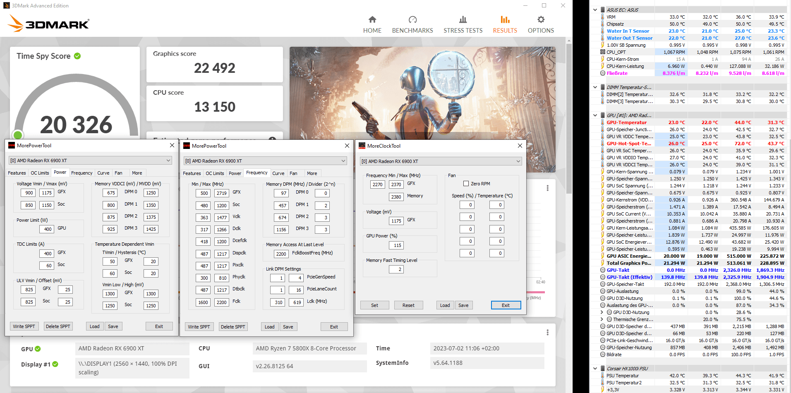Viewport: 791px width, 393px height.
Task: Click the Reset button in MoreClockTool
Action: (x=408, y=305)
